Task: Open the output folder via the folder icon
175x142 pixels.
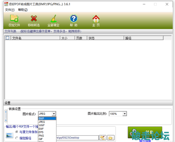Action: (110, 137)
